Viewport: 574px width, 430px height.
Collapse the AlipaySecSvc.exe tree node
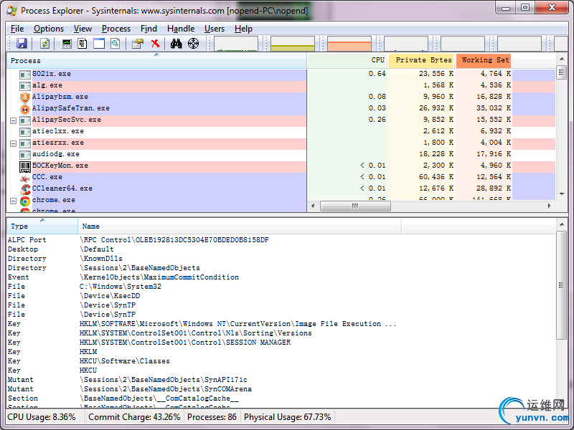13,120
